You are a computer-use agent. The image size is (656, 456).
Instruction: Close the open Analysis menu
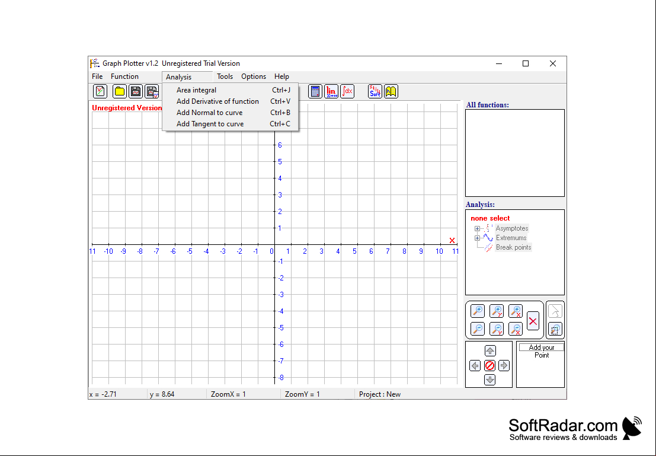pos(187,76)
